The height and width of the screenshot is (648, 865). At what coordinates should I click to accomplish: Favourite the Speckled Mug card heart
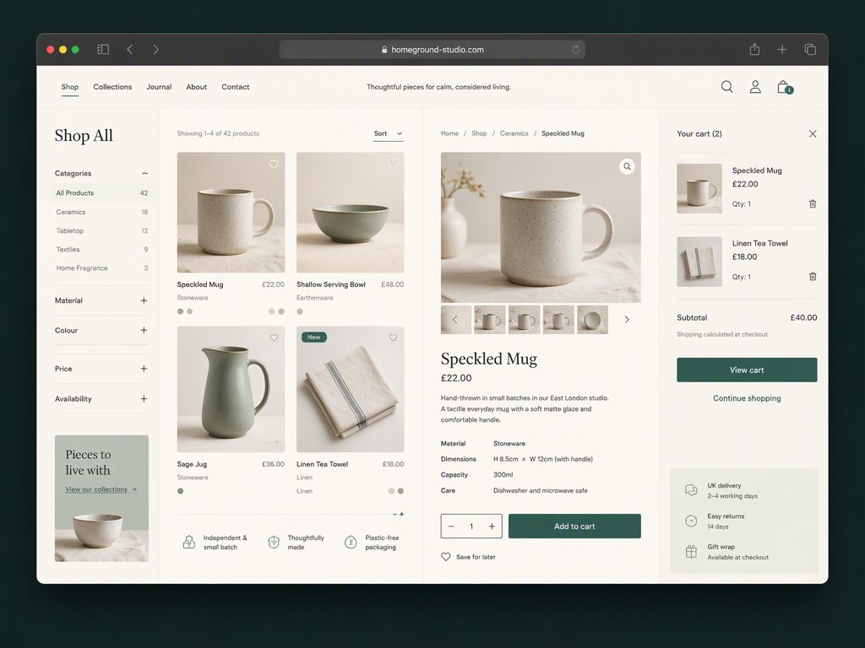pyautogui.click(x=274, y=165)
